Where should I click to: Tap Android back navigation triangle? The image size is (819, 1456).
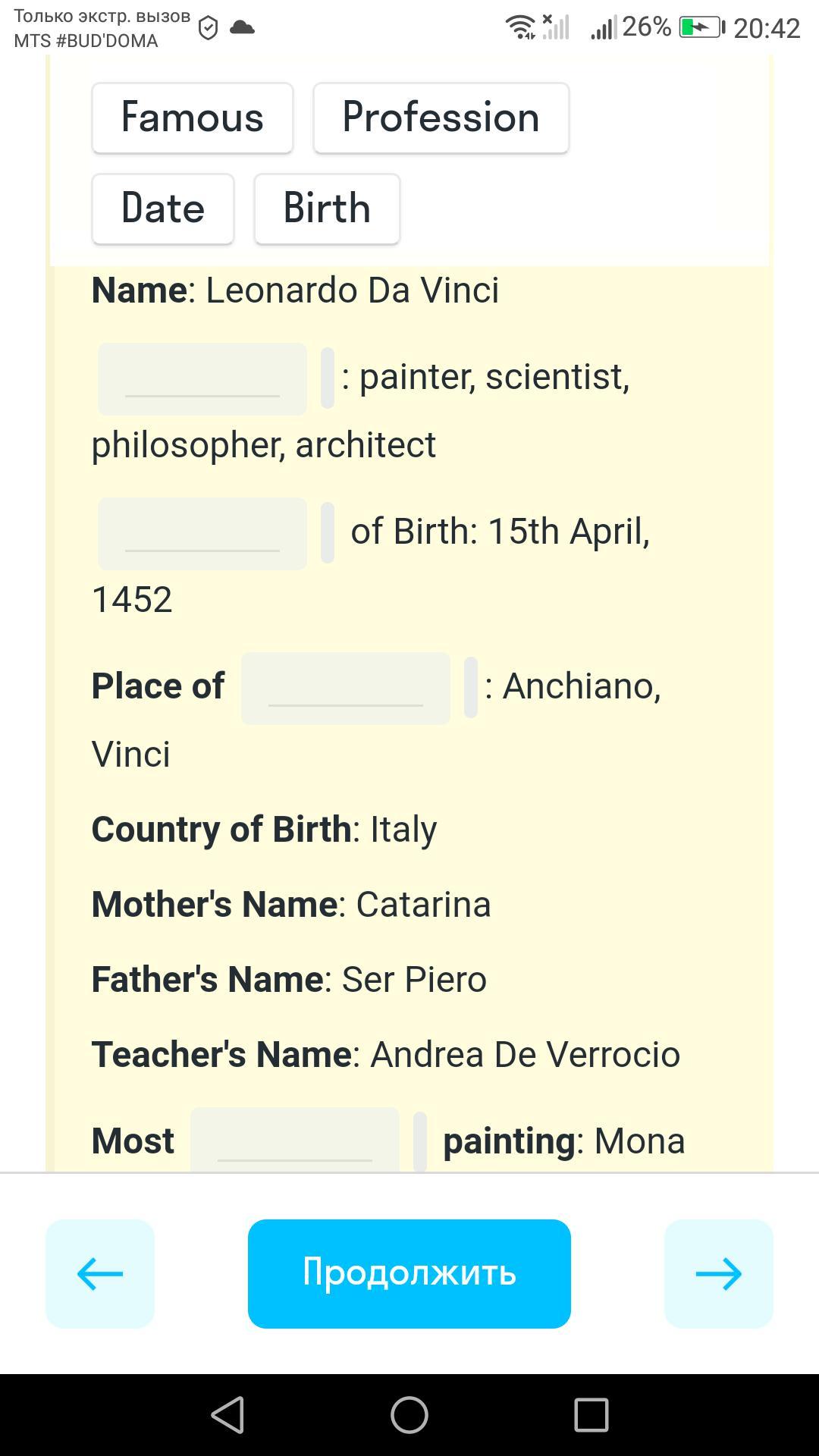coord(227,1415)
